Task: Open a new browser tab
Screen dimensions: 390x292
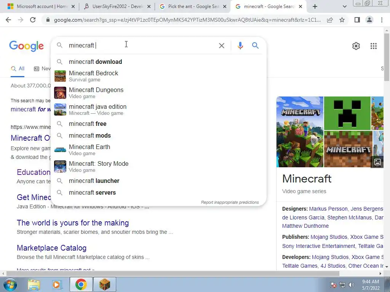Action: point(315,6)
